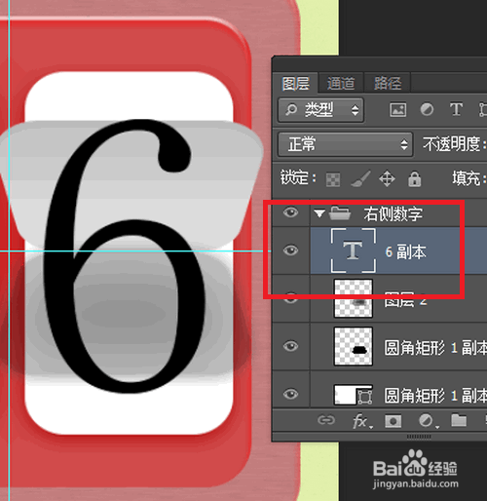
Task: Lock image pixels brush icon
Action: click(360, 178)
